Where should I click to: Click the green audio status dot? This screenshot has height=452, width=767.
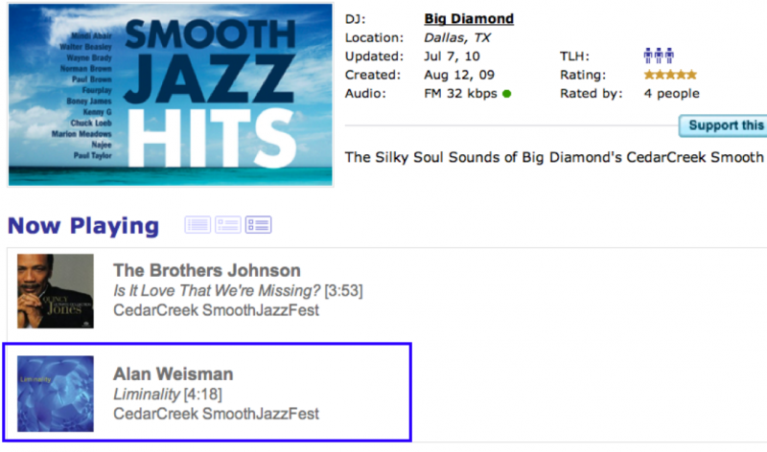pos(506,94)
